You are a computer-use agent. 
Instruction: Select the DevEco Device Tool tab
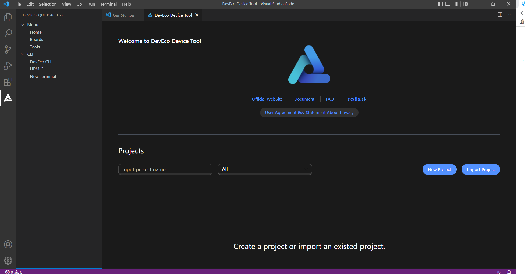pos(173,15)
